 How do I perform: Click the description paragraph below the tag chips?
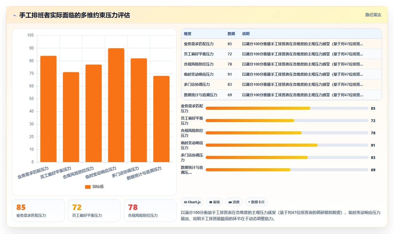click(x=281, y=216)
